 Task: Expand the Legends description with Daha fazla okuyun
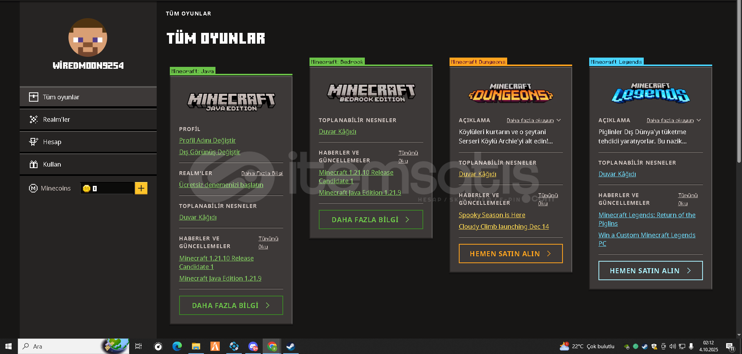click(673, 121)
